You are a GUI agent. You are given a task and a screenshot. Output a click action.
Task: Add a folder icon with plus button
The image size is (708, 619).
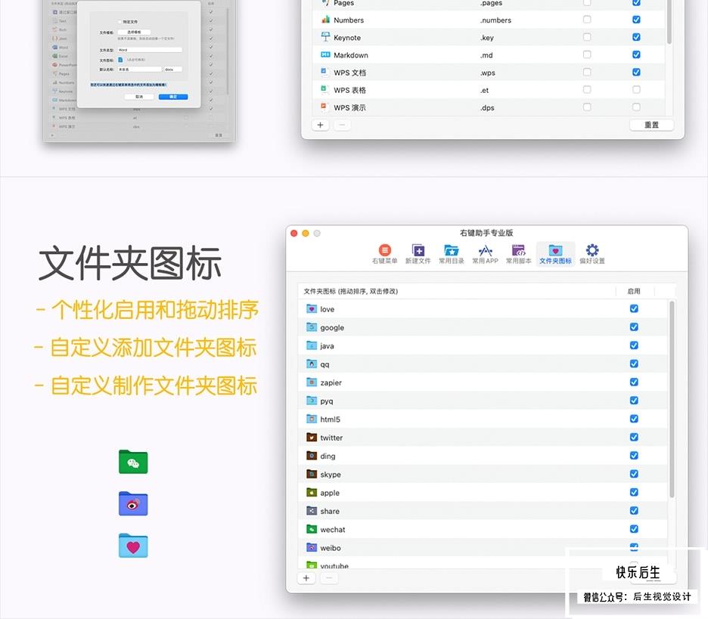(306, 578)
